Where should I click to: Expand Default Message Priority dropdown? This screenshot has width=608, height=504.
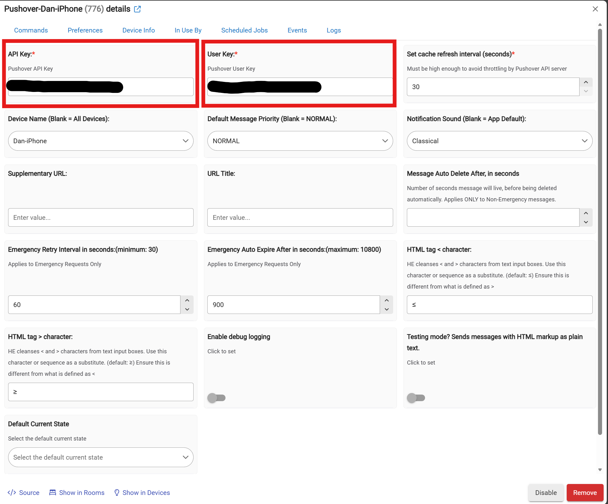pyautogui.click(x=300, y=141)
